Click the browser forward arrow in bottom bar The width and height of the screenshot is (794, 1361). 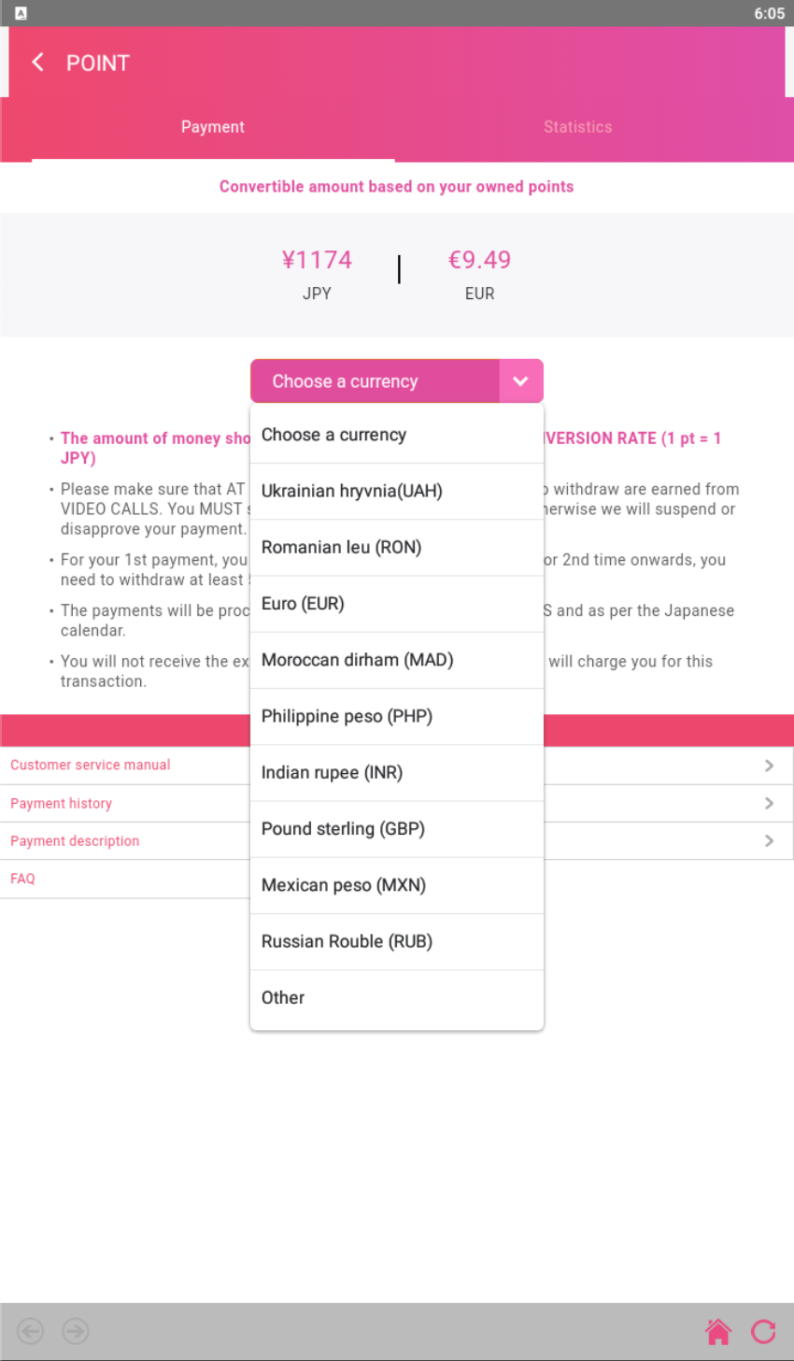pos(76,1331)
